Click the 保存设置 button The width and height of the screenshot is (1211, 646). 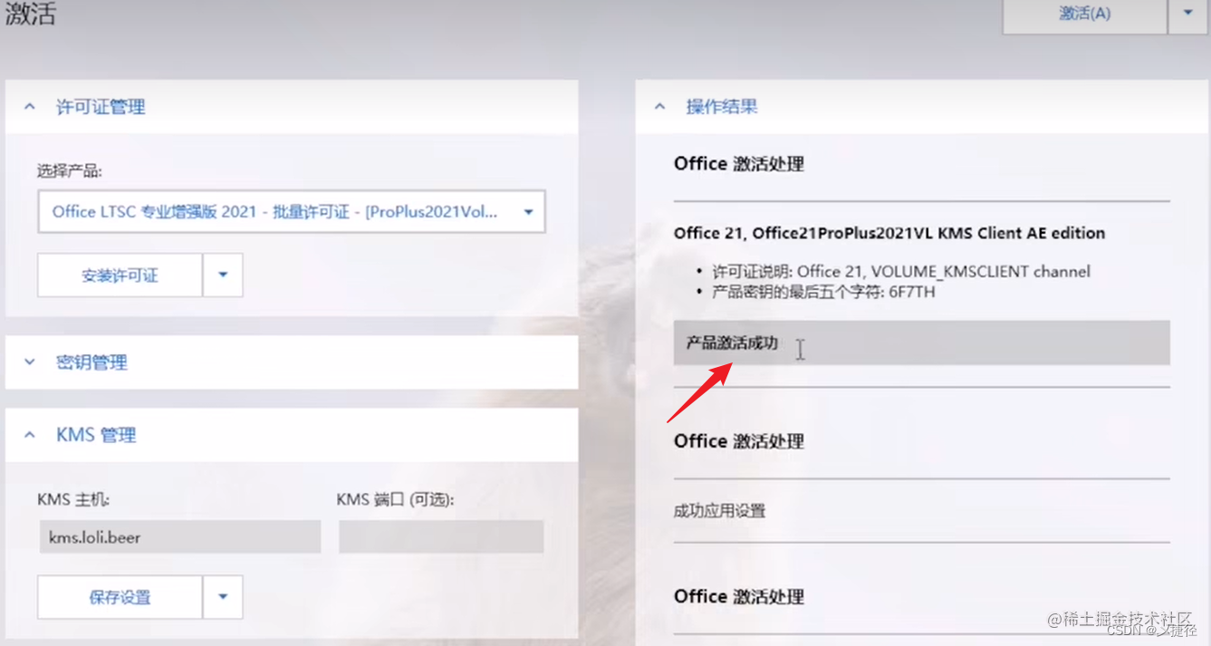[120, 597]
